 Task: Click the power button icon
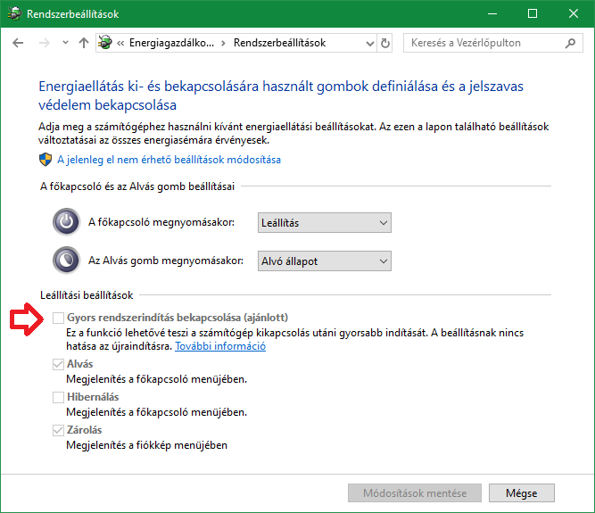pos(66,221)
